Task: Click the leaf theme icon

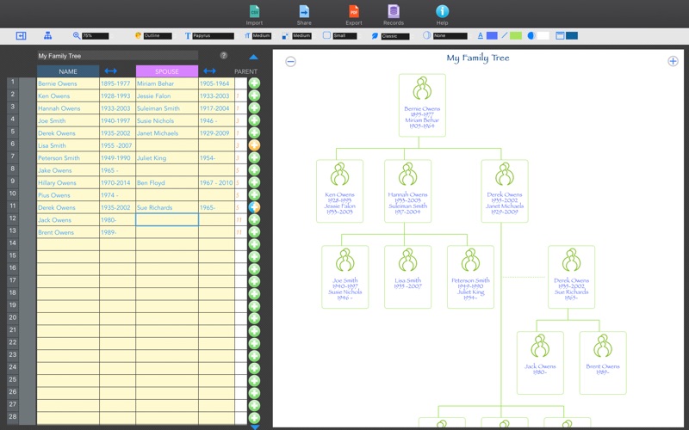Action: 375,36
